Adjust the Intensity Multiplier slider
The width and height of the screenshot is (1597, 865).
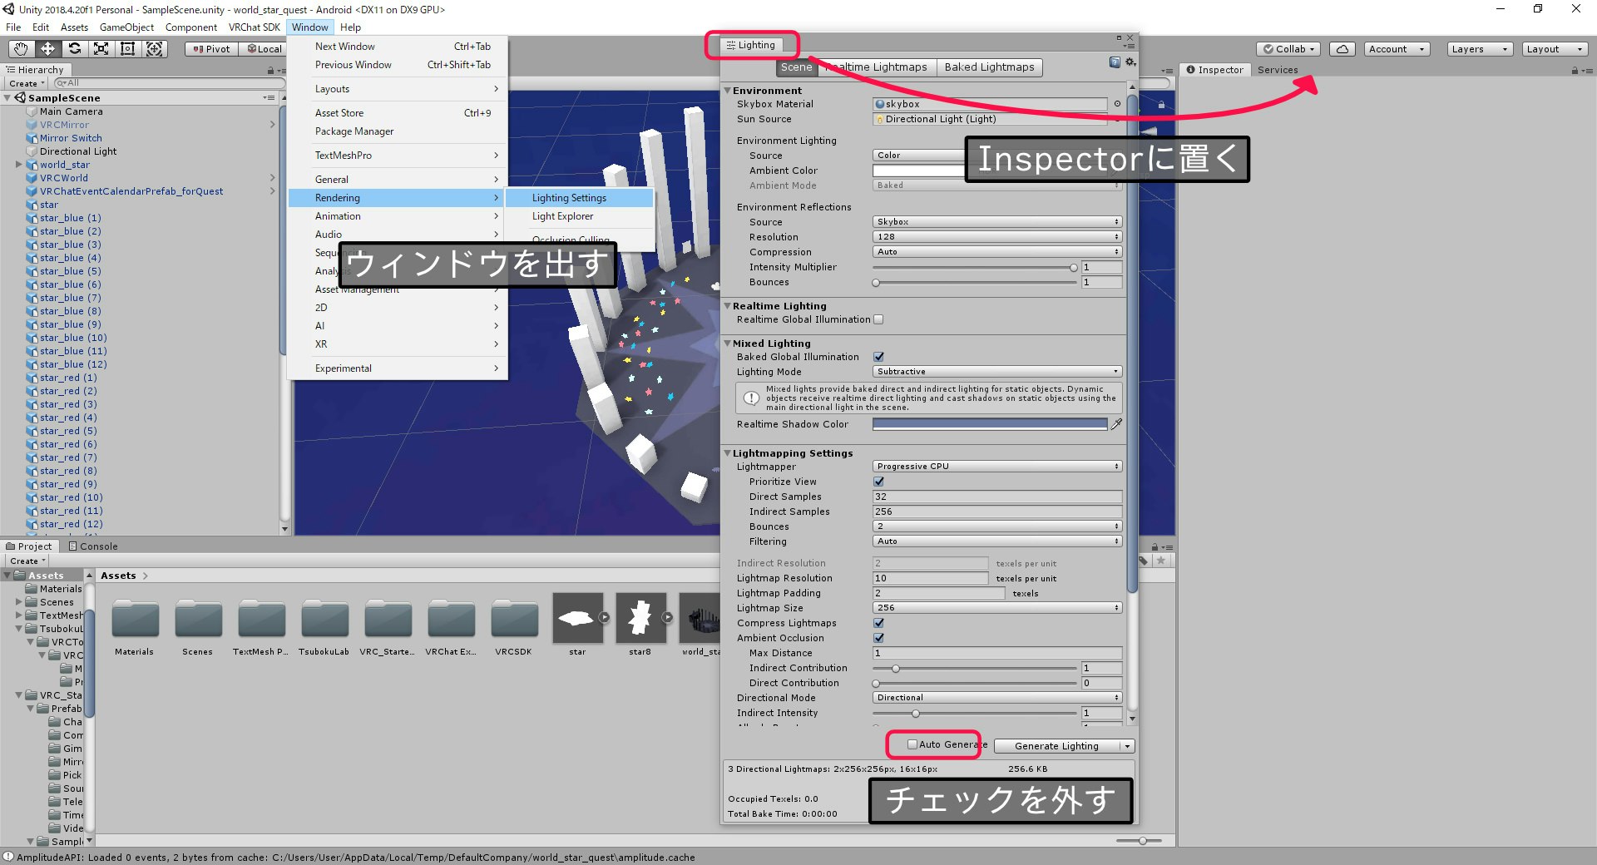(x=975, y=268)
